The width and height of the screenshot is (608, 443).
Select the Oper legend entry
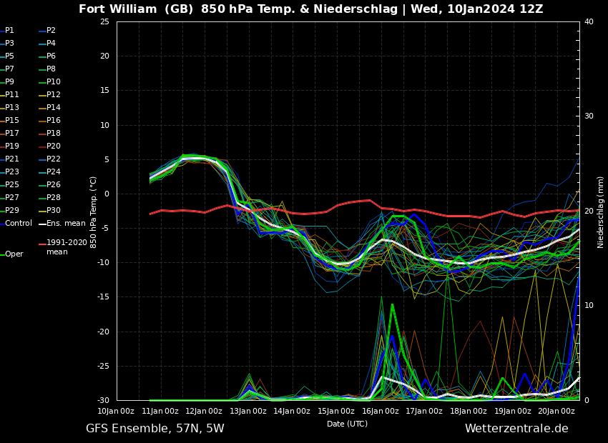(14, 254)
